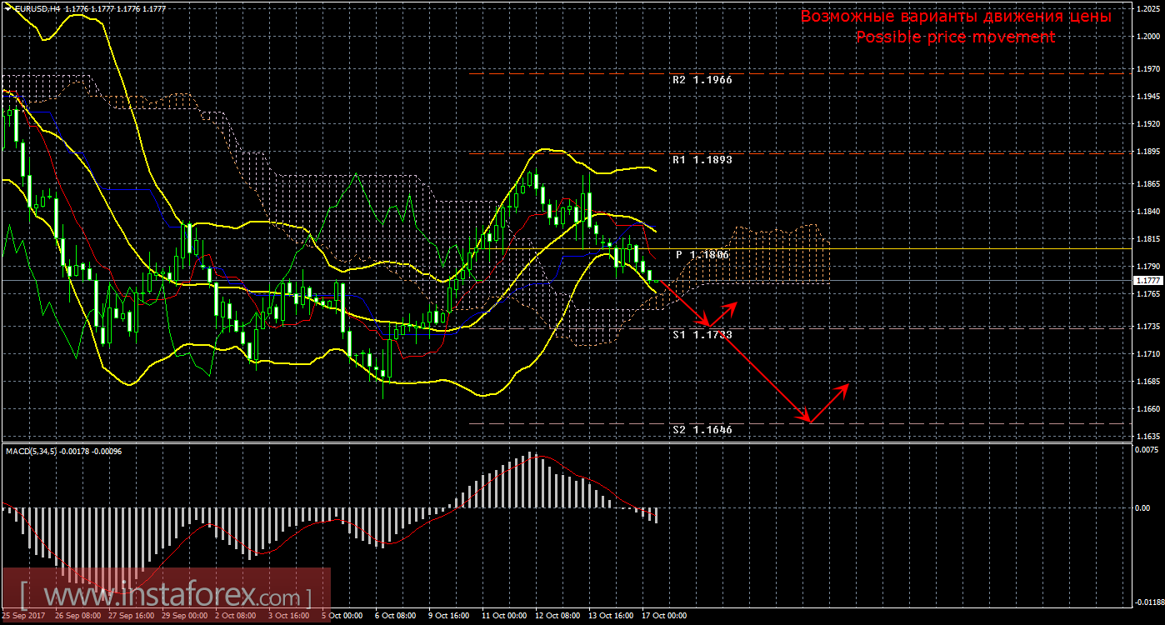Click the 17 Oct 00:00 time axis label
This screenshot has height=625, width=1165.
(662, 616)
